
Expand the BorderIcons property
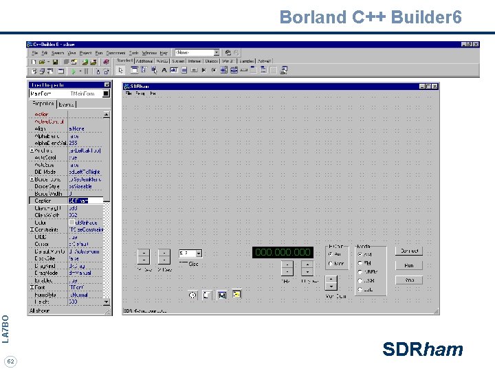[x=32, y=179]
